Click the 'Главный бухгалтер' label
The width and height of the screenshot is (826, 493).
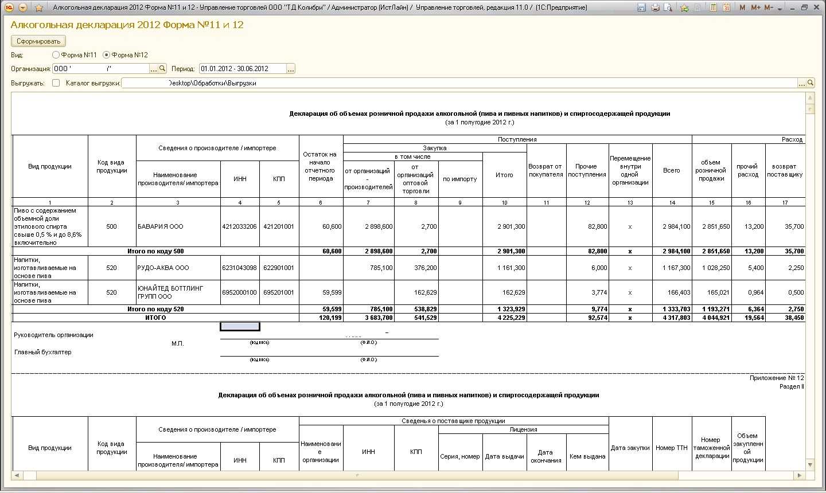tap(43, 352)
